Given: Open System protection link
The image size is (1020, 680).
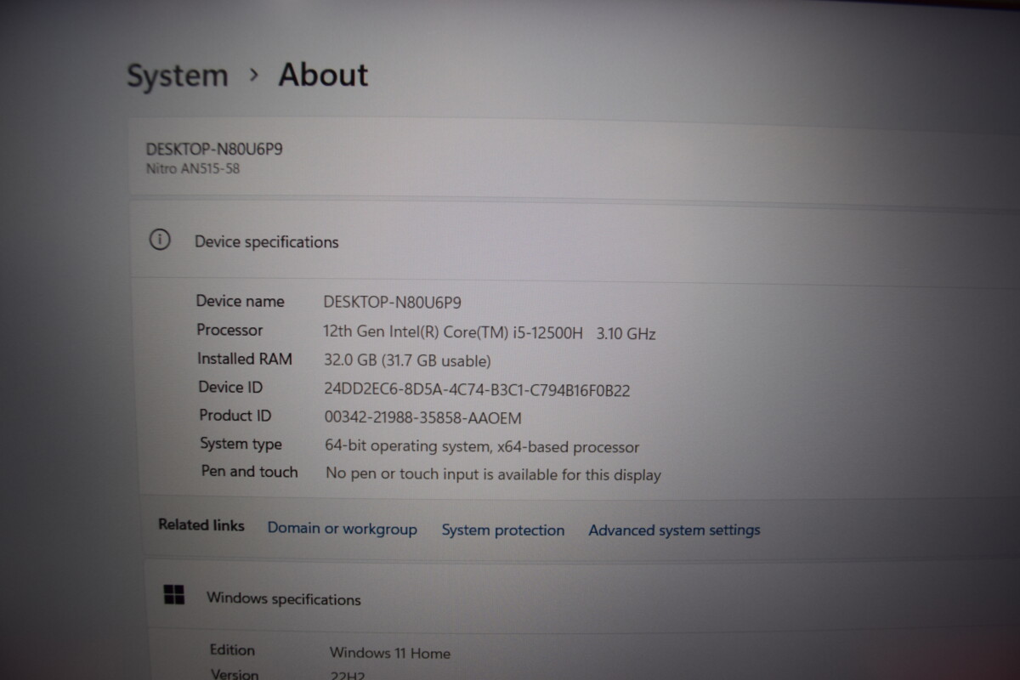Looking at the screenshot, I should pyautogui.click(x=503, y=530).
